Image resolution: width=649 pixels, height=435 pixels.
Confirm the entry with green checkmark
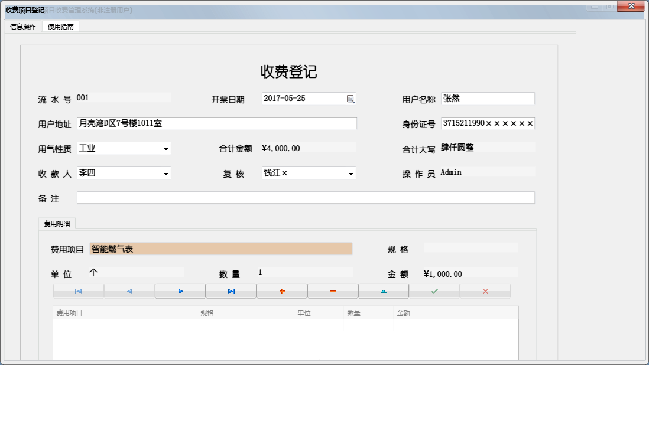(434, 291)
